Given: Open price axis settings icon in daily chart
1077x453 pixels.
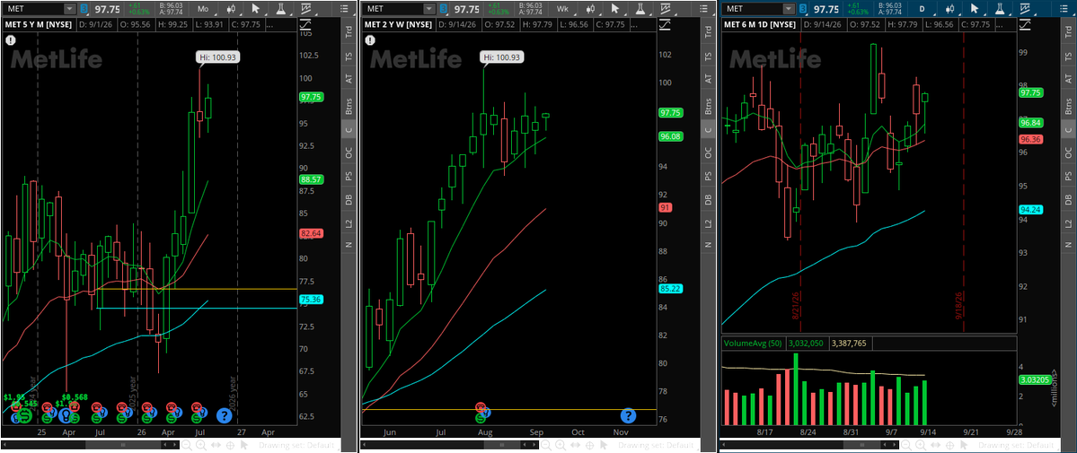Looking at the screenshot, I should point(1025,24).
